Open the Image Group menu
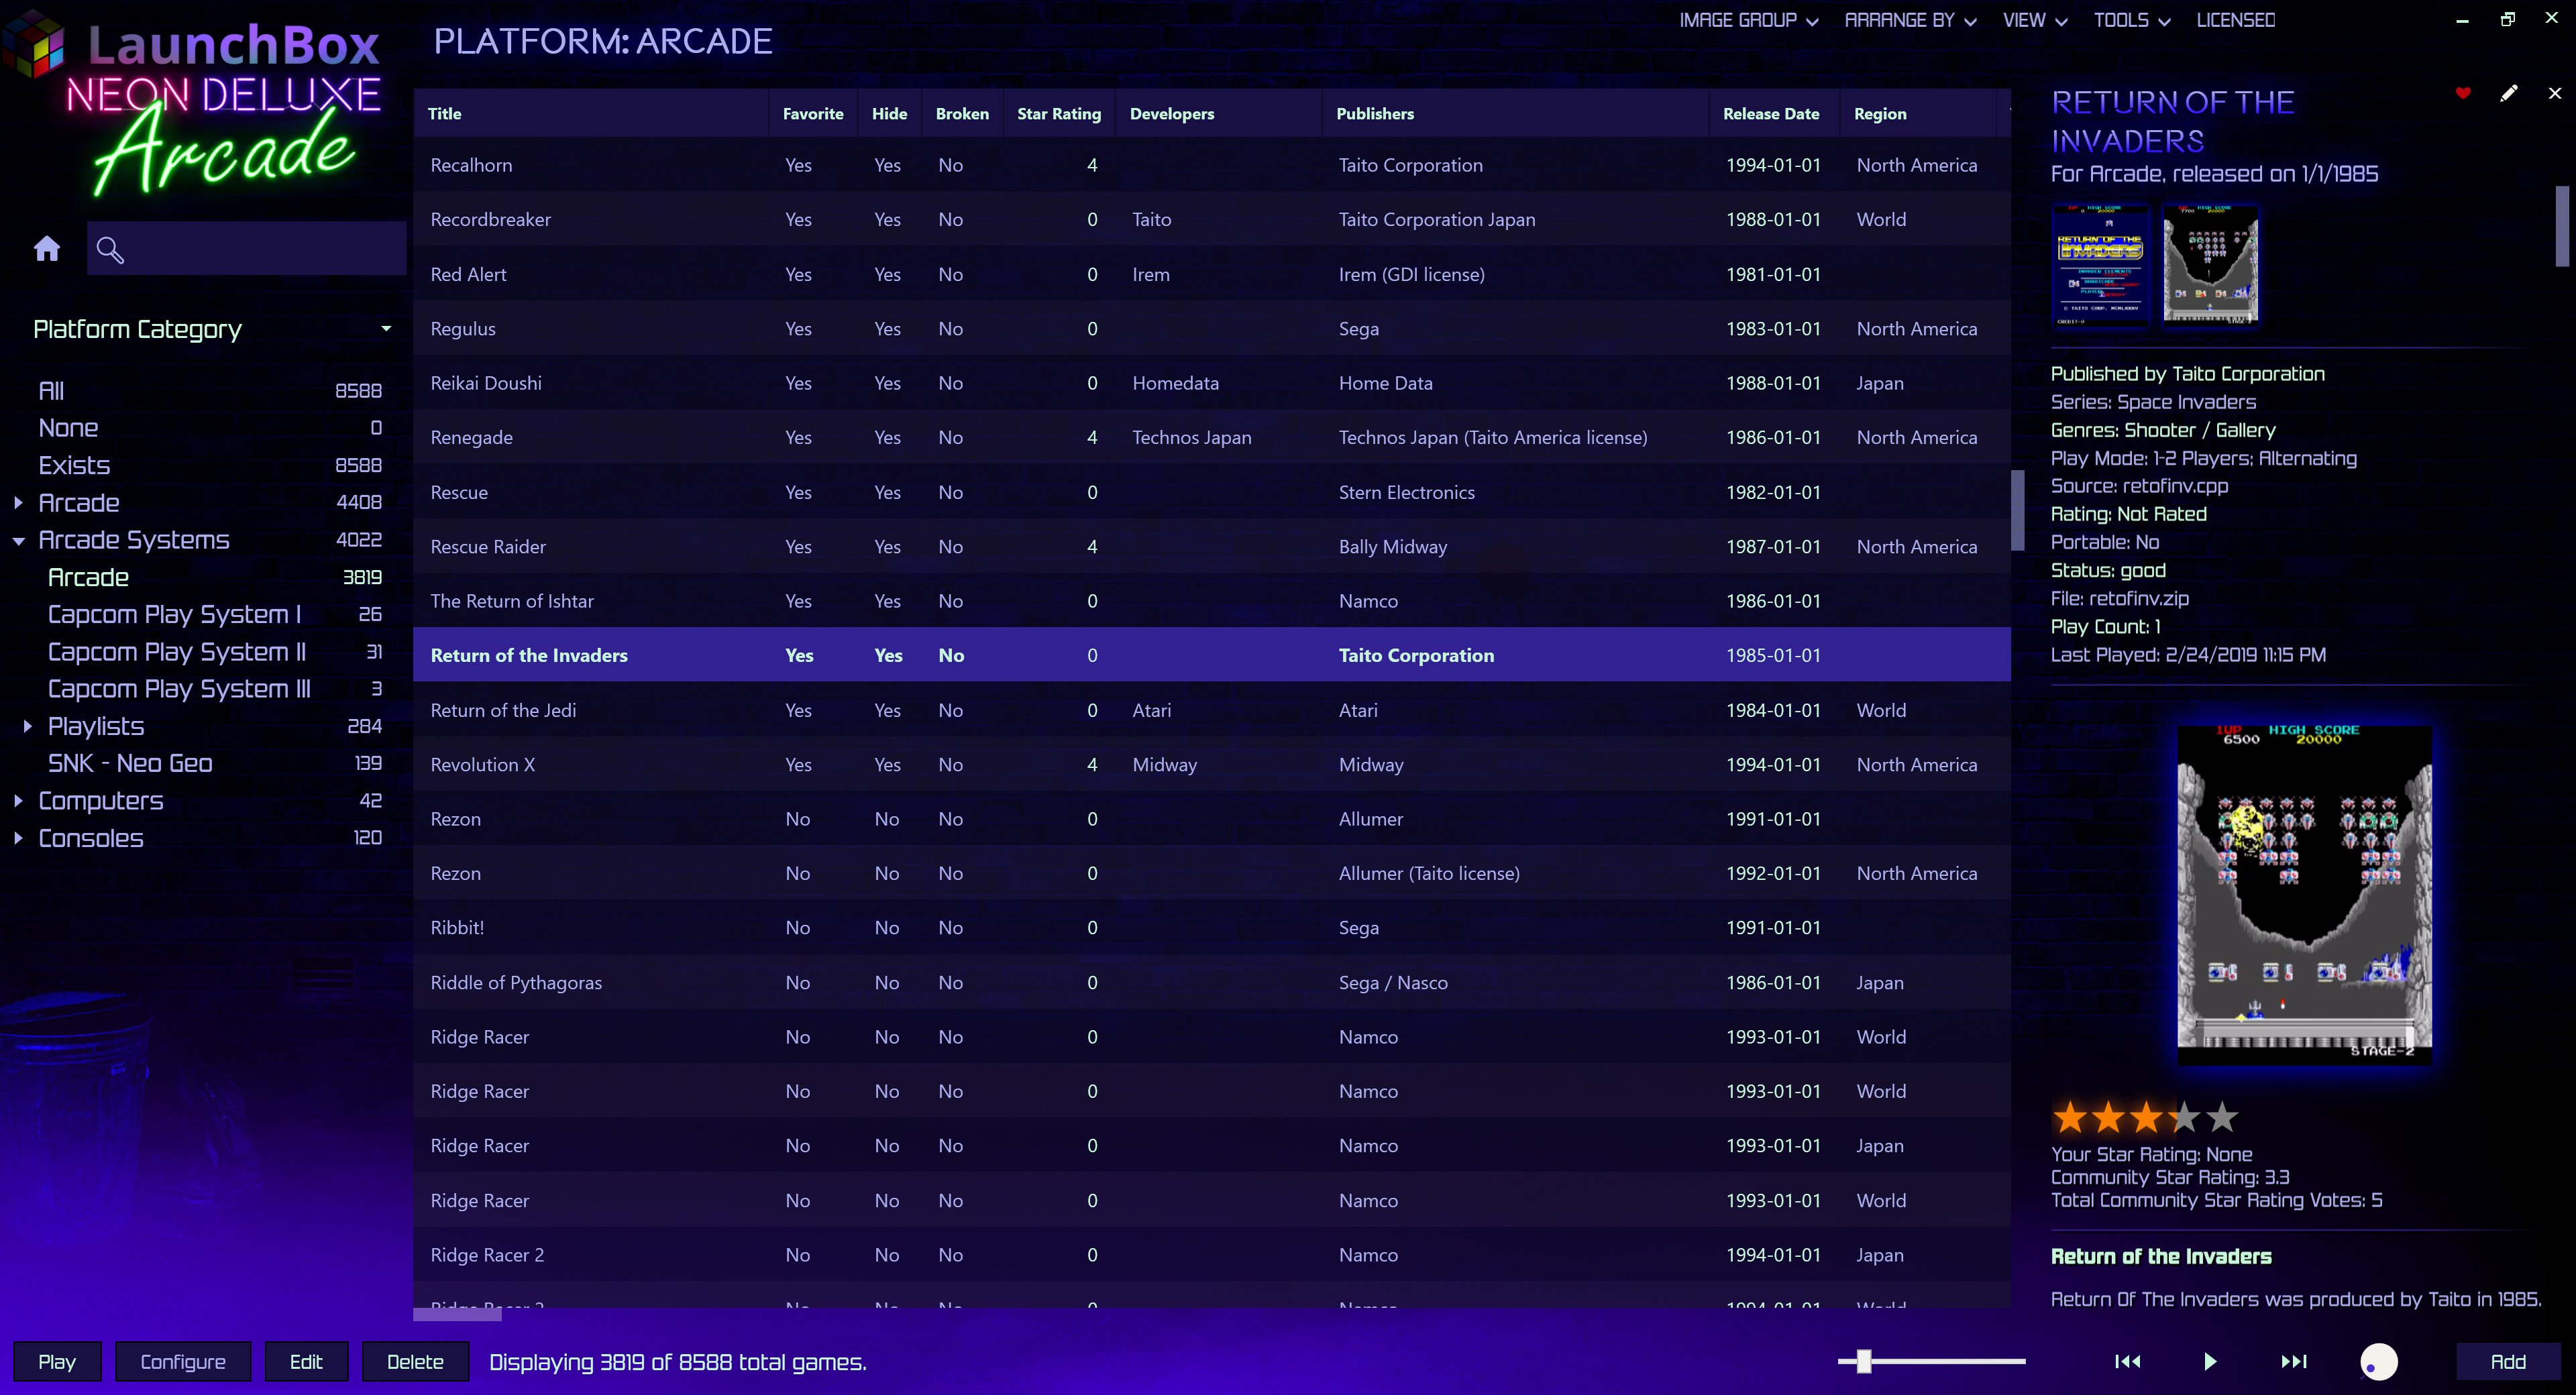Screen dimensions: 2576x1395 (1748, 20)
